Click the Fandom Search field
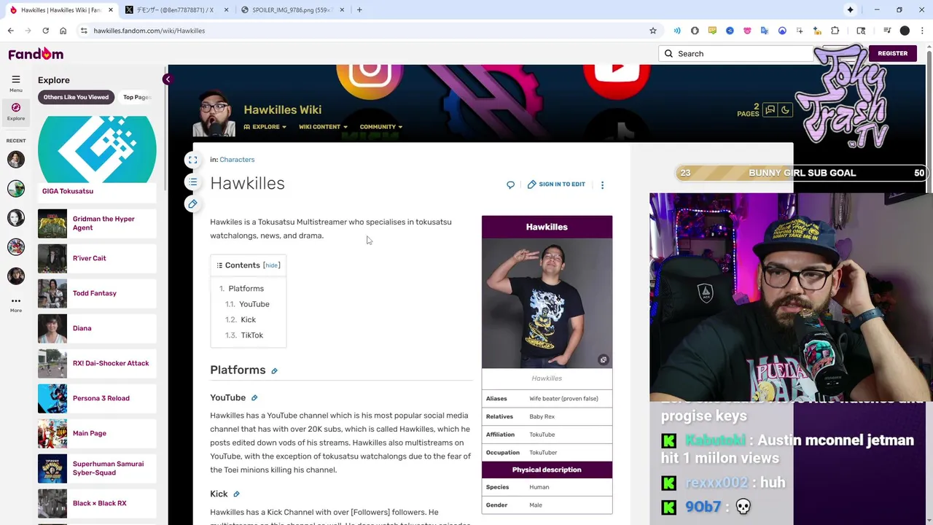The height and width of the screenshot is (525, 933). tap(736, 53)
